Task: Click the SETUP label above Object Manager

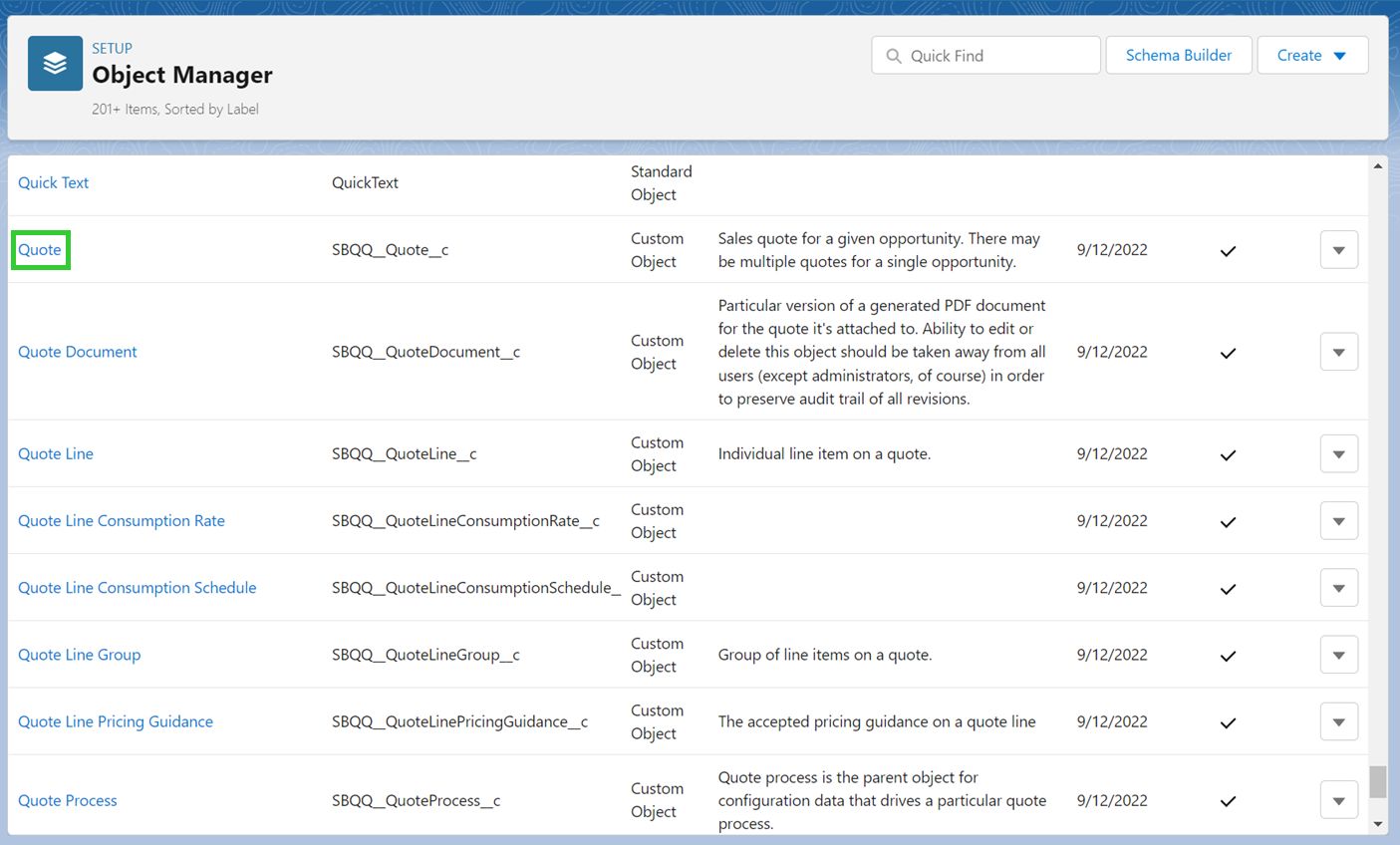Action: pos(112,48)
